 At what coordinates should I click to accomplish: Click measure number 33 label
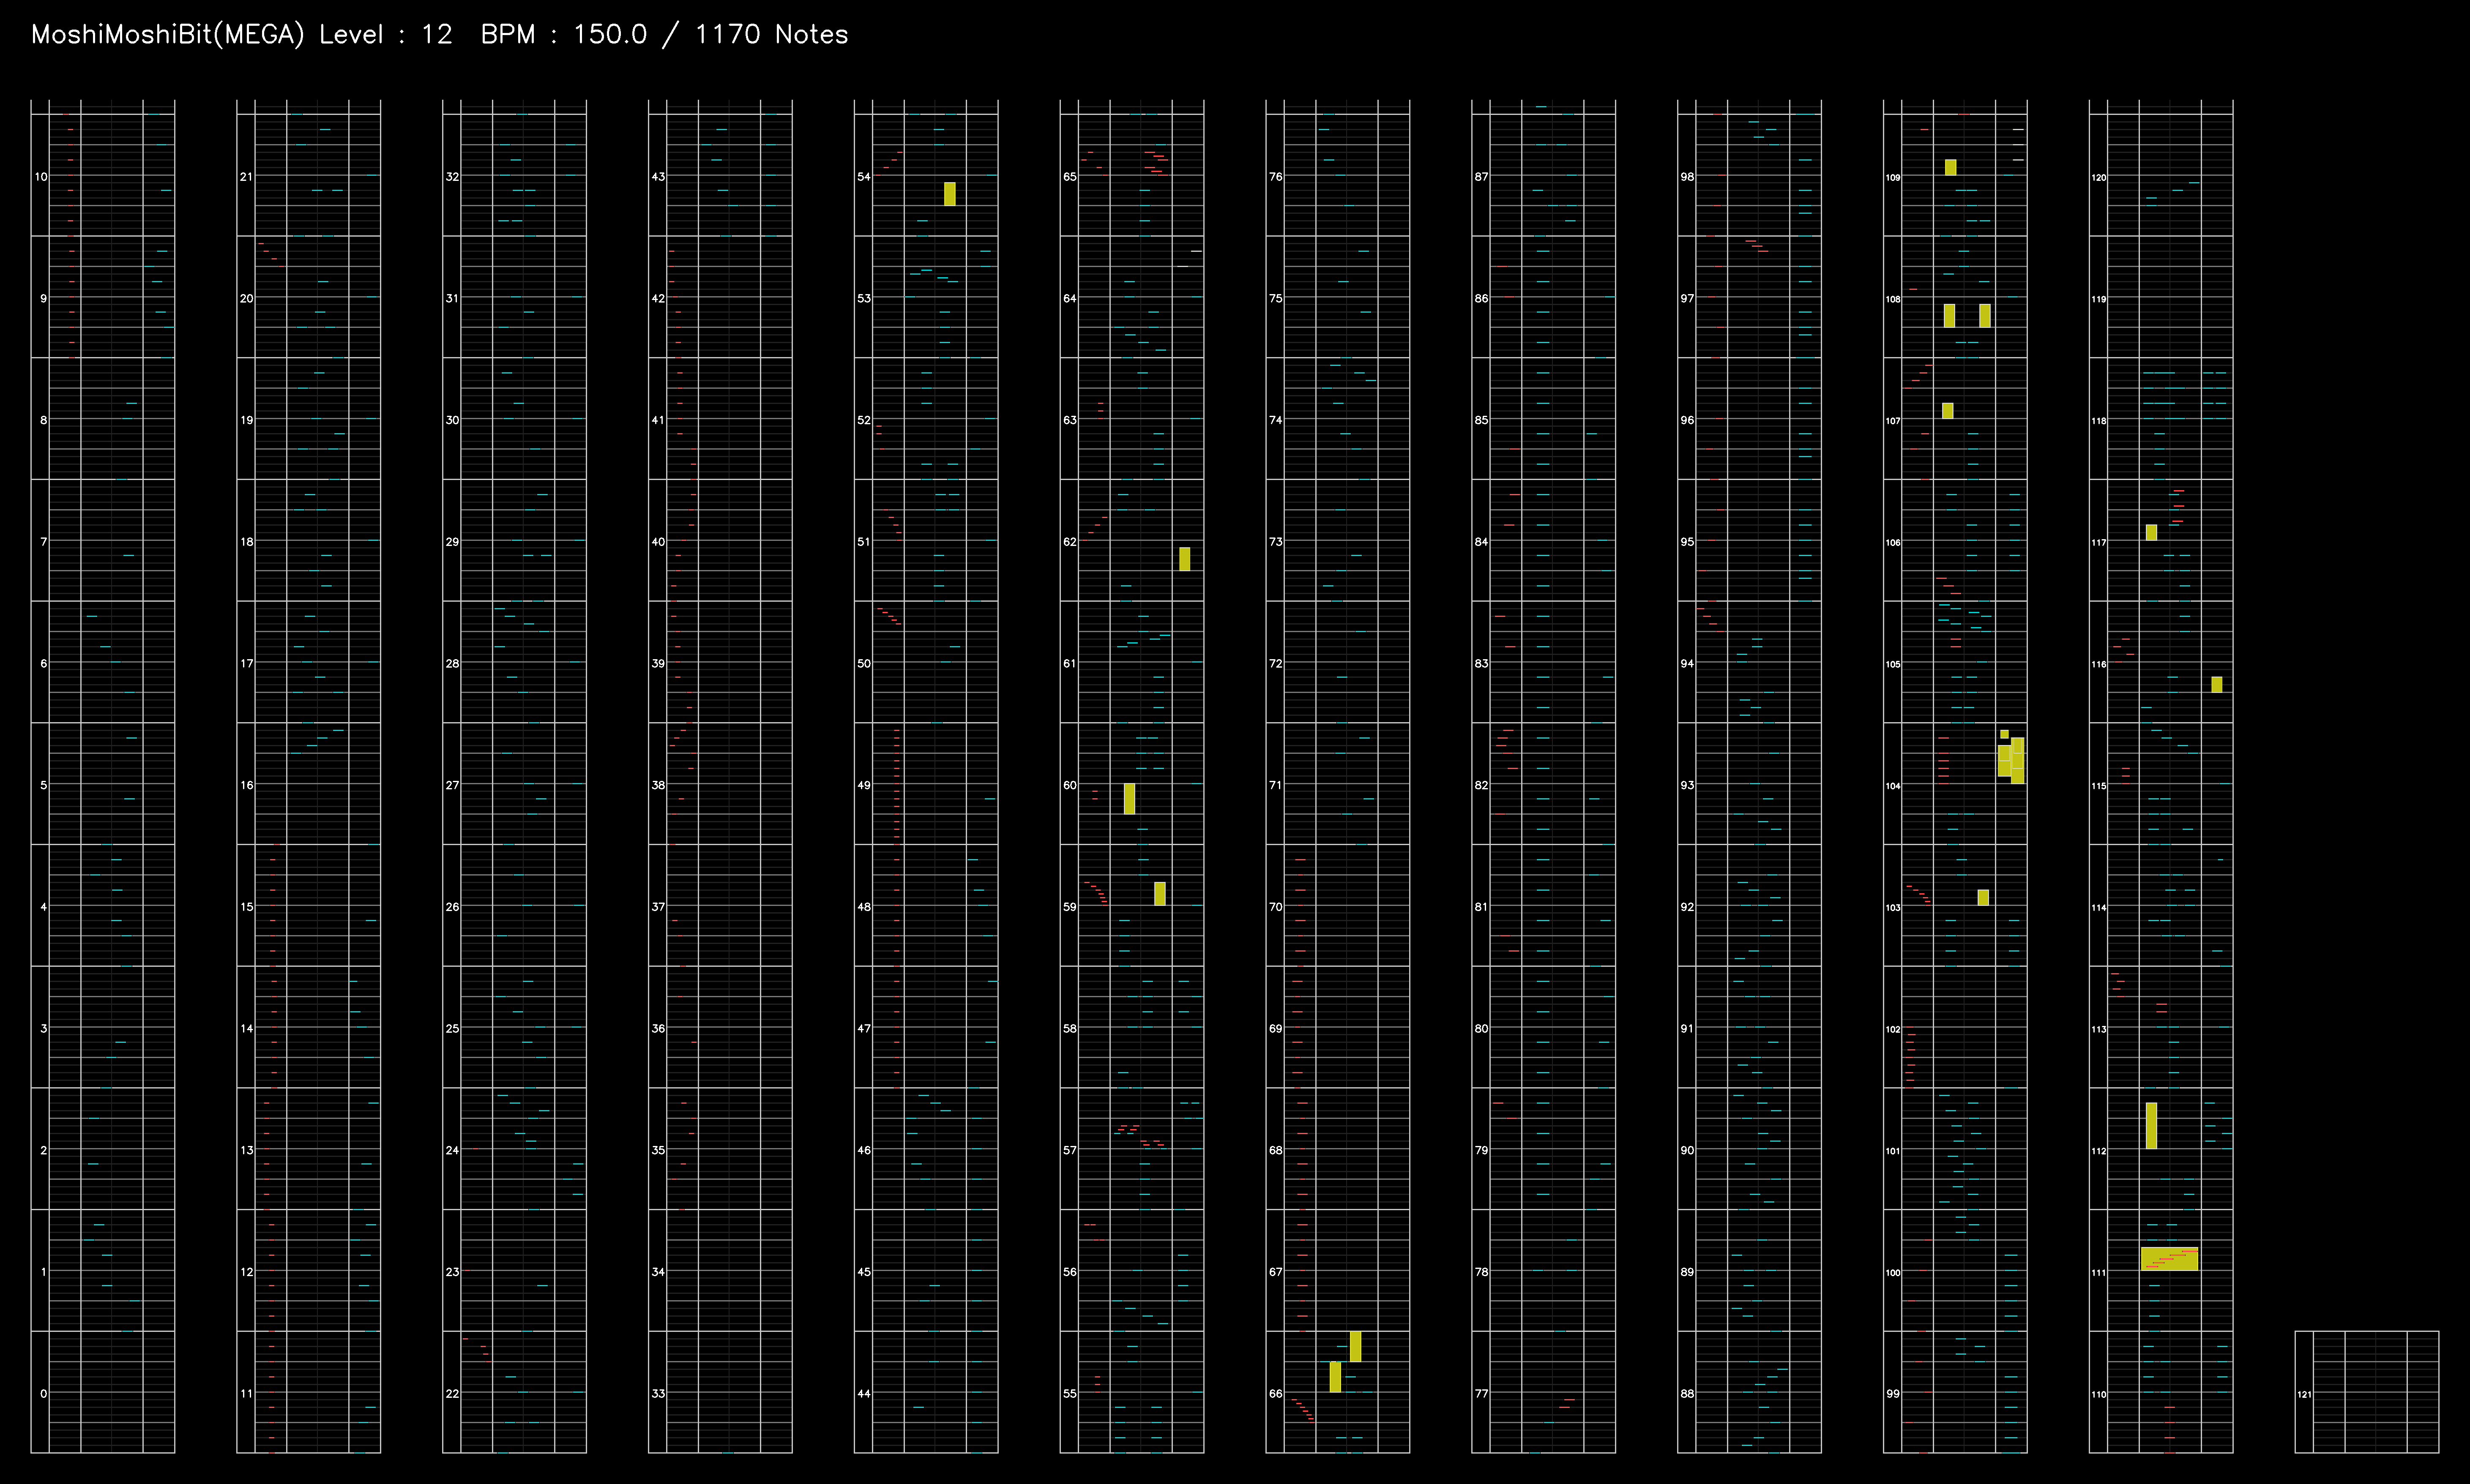coord(658,1394)
